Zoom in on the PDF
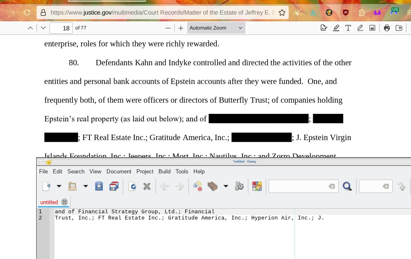Image resolution: width=411 pixels, height=259 pixels. (x=181, y=28)
